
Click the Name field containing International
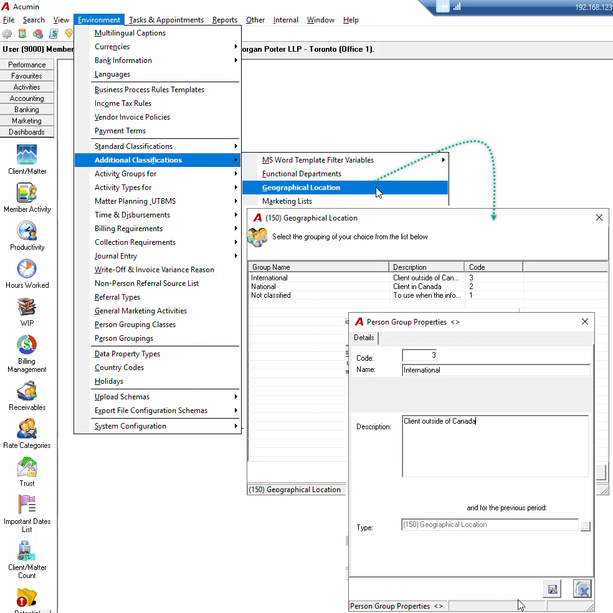pos(496,370)
